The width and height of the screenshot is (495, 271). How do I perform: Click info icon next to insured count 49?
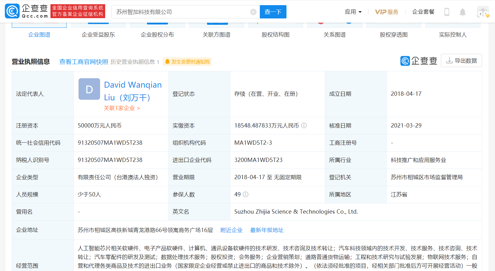tap(246, 194)
